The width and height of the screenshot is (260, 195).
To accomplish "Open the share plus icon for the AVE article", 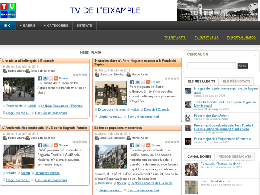I will (56, 145).
